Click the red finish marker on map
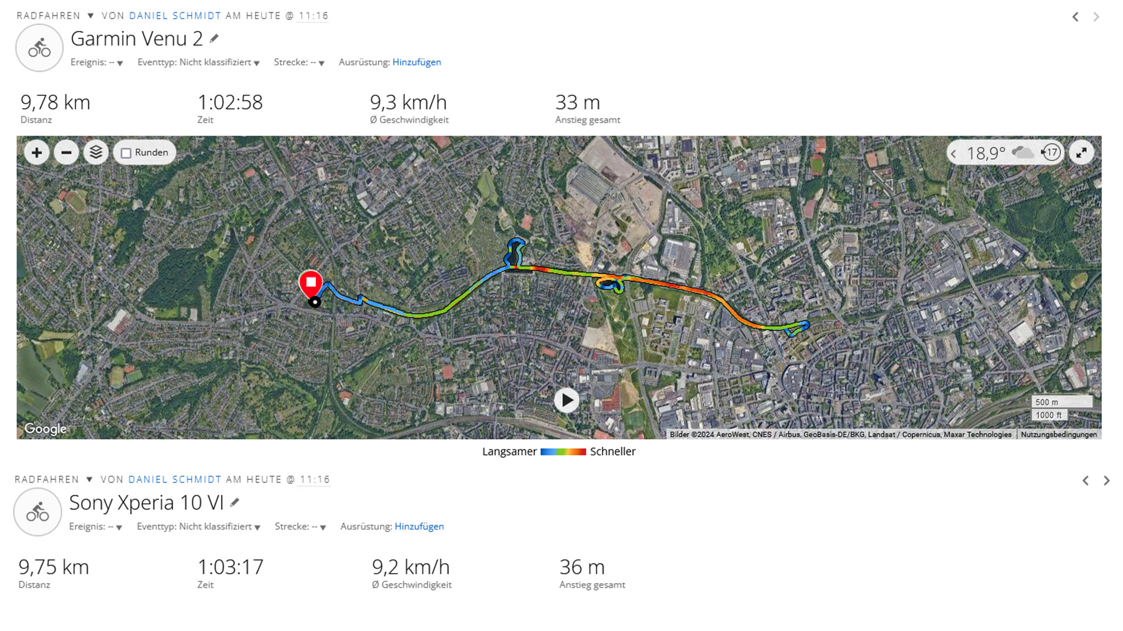This screenshot has width=1123, height=631. pyautogui.click(x=311, y=283)
